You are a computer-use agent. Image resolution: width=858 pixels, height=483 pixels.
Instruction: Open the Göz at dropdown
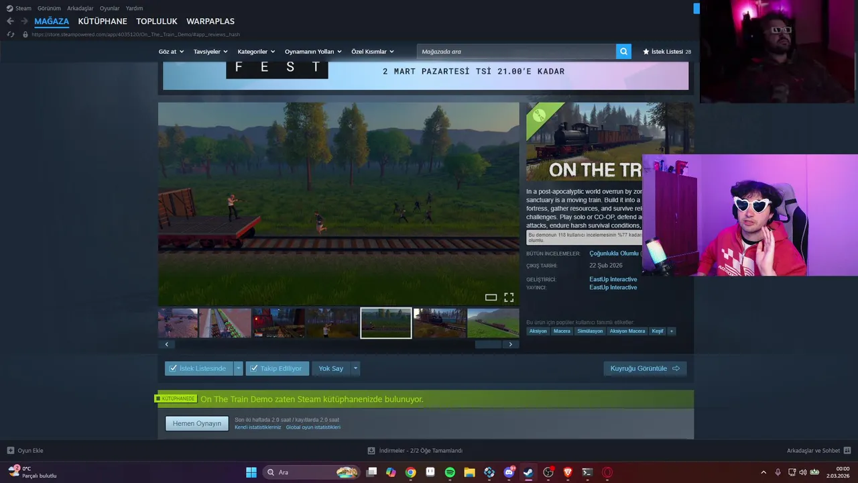[171, 52]
